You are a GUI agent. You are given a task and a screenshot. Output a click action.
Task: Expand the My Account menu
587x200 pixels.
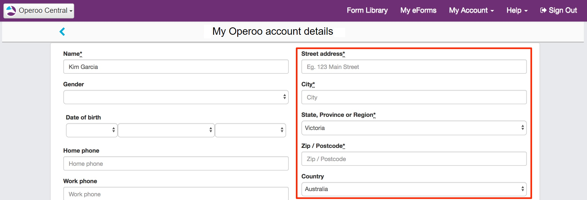click(x=471, y=10)
